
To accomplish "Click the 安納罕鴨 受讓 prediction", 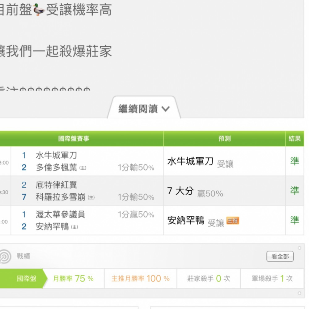I will (x=196, y=221).
